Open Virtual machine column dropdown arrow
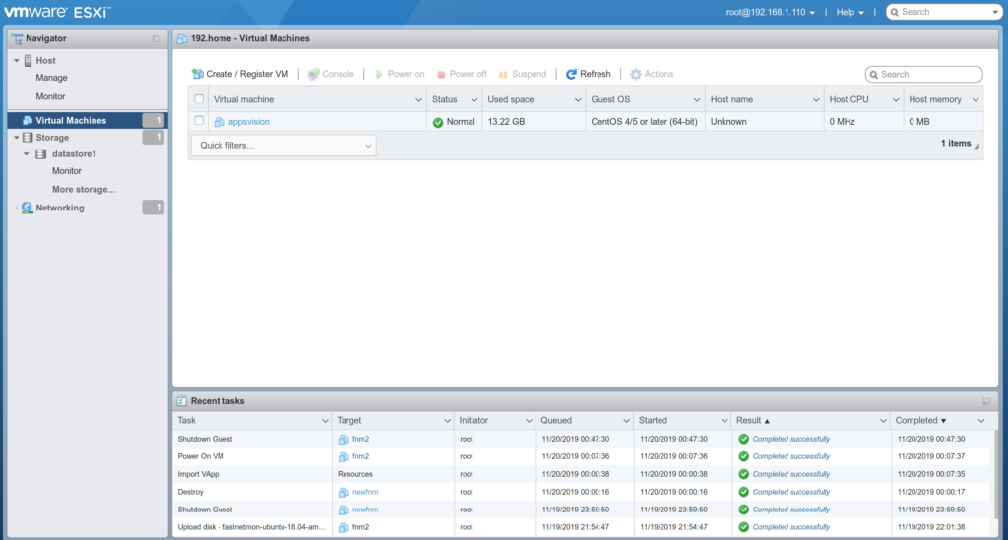This screenshot has height=540, width=1008. coord(418,99)
